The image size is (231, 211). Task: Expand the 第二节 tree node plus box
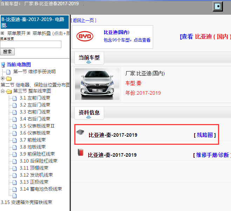[x=2, y=79]
